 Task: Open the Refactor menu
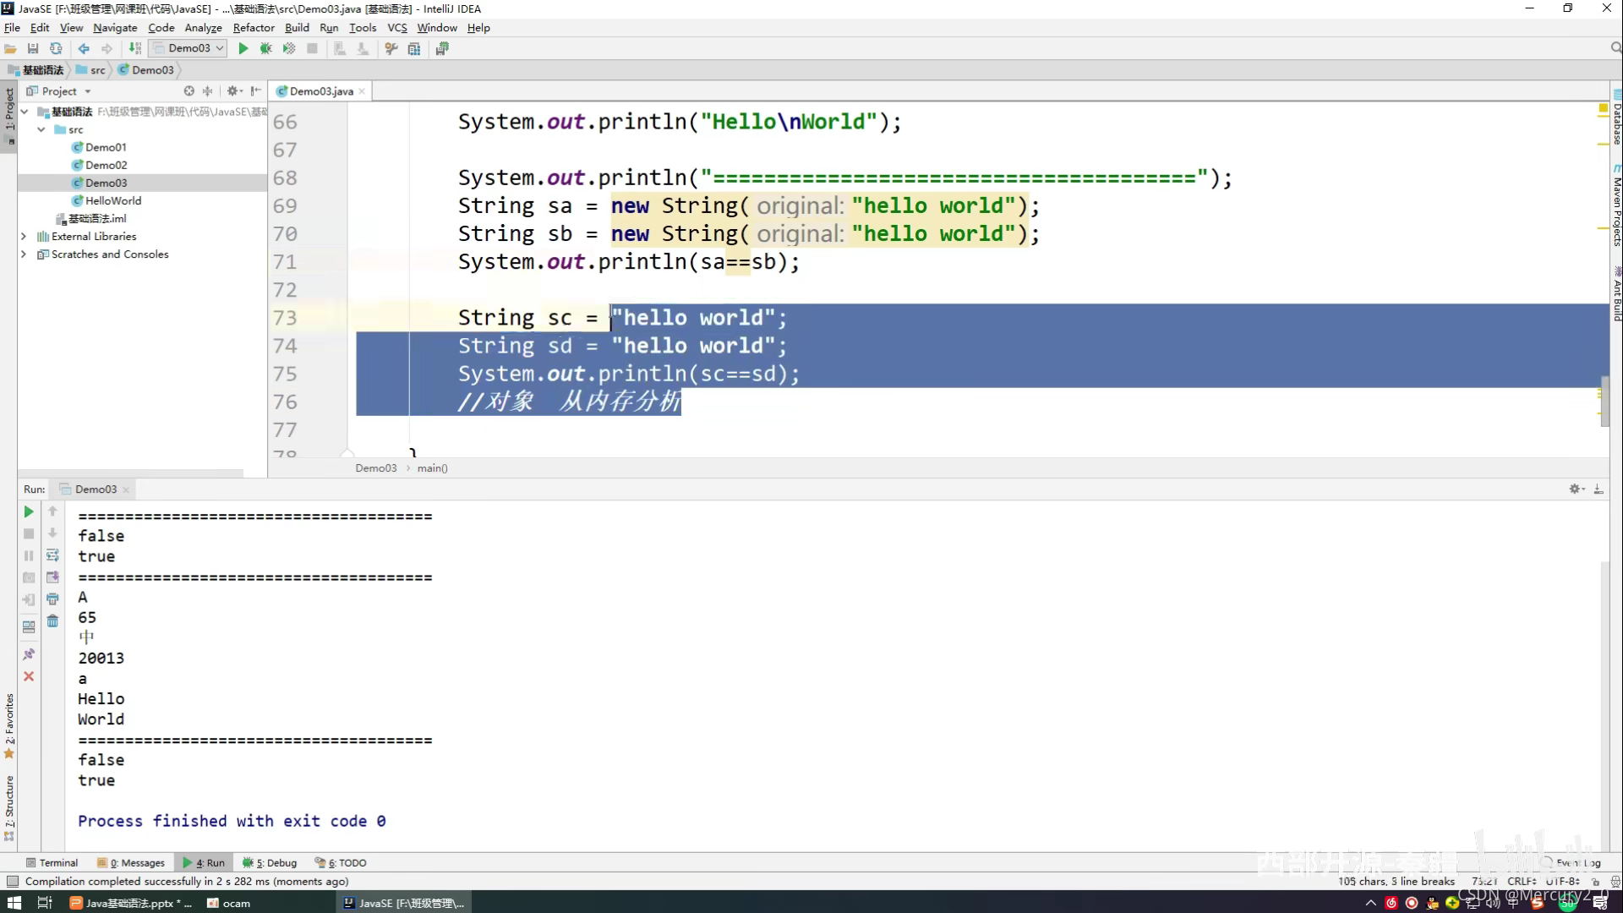click(254, 28)
